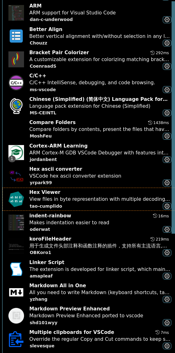Open manage gear for Better Align

[x=167, y=43]
